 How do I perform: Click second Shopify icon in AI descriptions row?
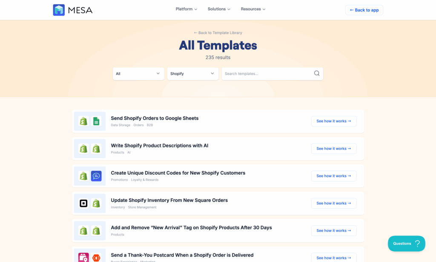(x=96, y=149)
